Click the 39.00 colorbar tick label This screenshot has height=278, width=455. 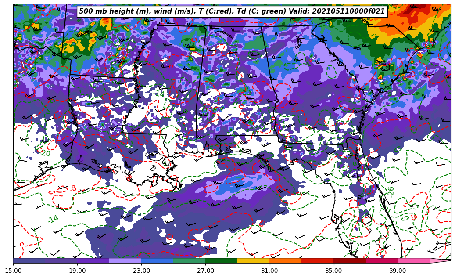coord(398,271)
